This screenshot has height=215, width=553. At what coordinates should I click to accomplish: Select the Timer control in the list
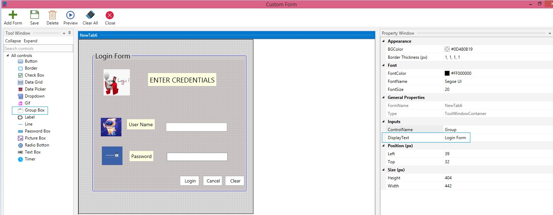(30, 159)
